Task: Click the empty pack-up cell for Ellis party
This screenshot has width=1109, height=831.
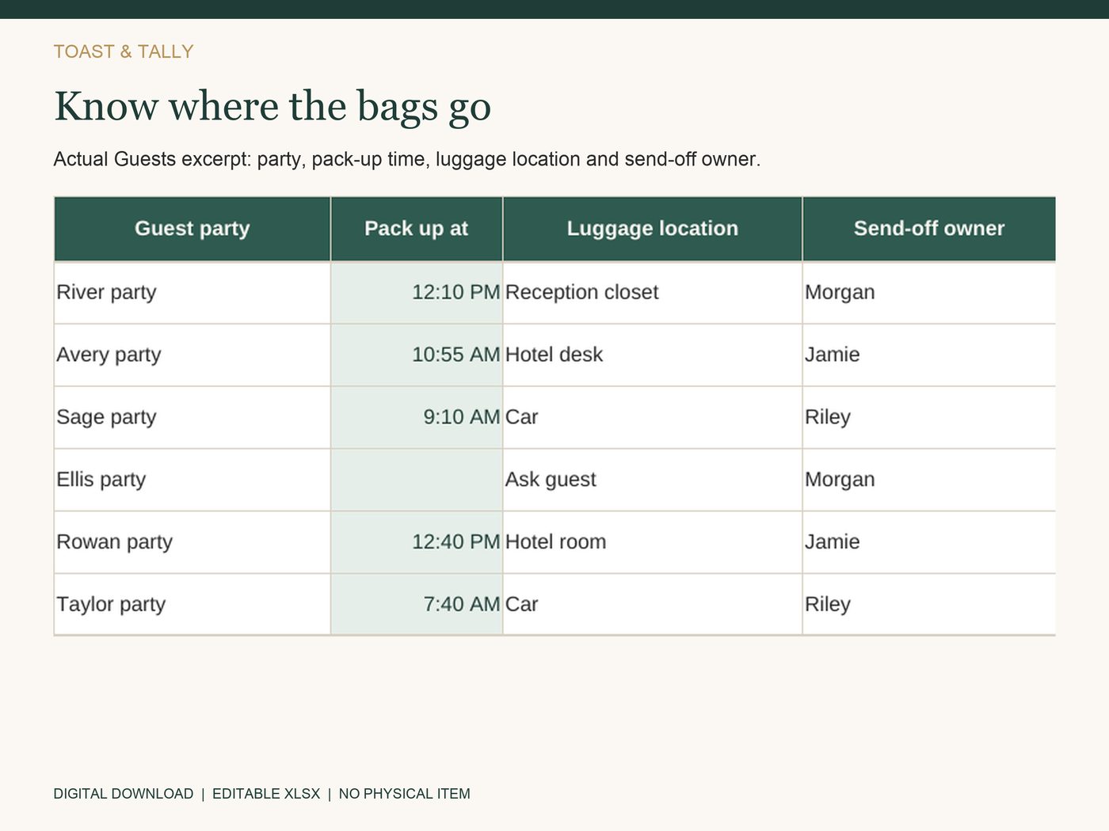Action: 417,480
